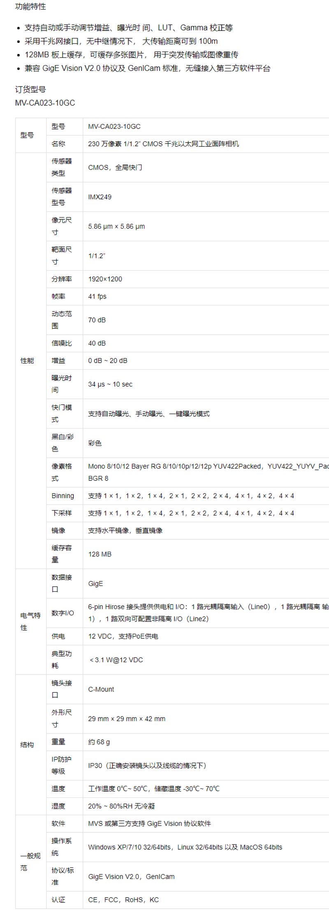Screen dimensions: 329x923
Task: Click the value 彩色
Action: (95, 443)
